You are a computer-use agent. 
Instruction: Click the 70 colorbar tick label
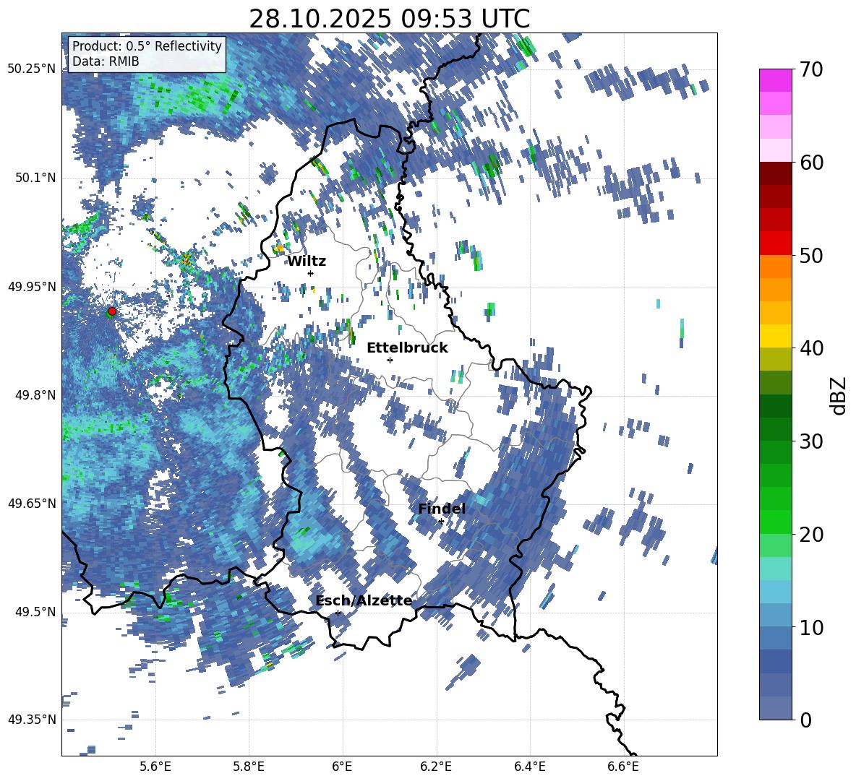click(x=812, y=69)
